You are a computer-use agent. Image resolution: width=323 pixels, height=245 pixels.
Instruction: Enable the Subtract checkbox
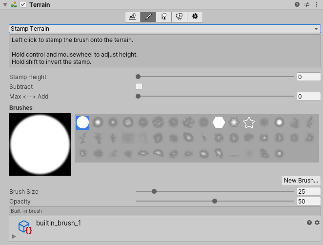click(x=139, y=86)
